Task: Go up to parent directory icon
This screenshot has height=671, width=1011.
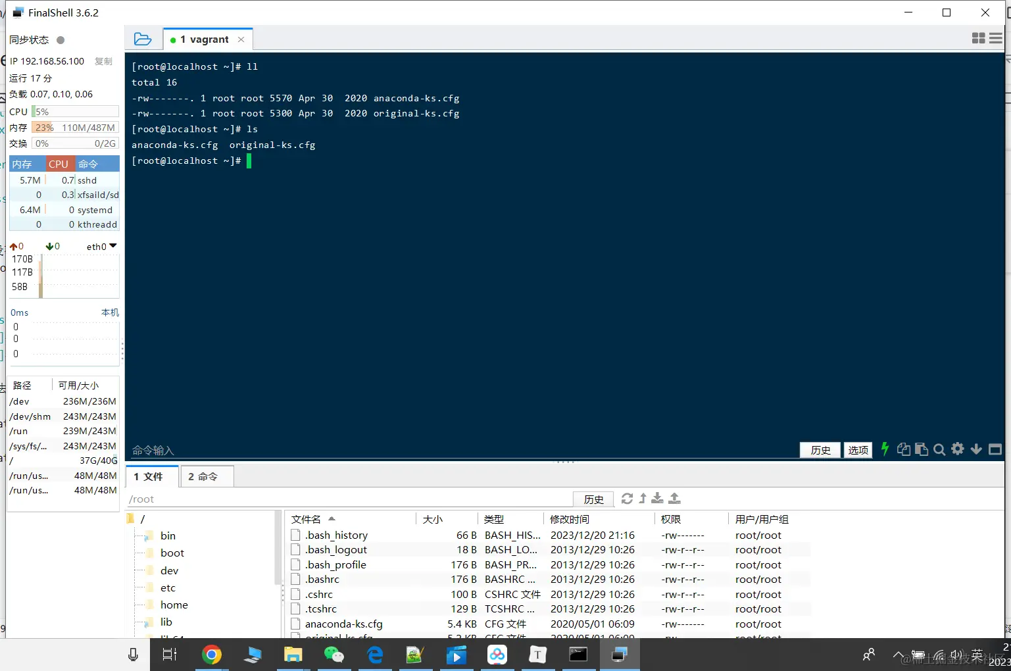Action: (643, 499)
